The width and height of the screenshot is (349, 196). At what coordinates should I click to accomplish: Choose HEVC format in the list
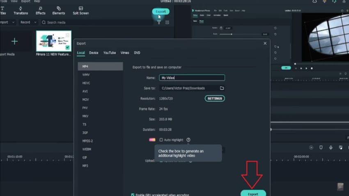pyautogui.click(x=100, y=83)
